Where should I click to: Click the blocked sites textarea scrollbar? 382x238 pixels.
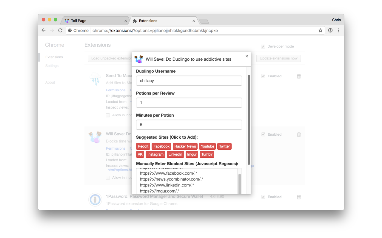pyautogui.click(x=239, y=184)
